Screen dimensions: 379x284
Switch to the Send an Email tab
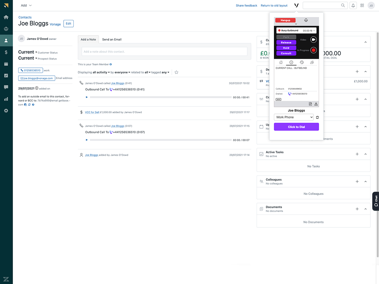coord(111,39)
